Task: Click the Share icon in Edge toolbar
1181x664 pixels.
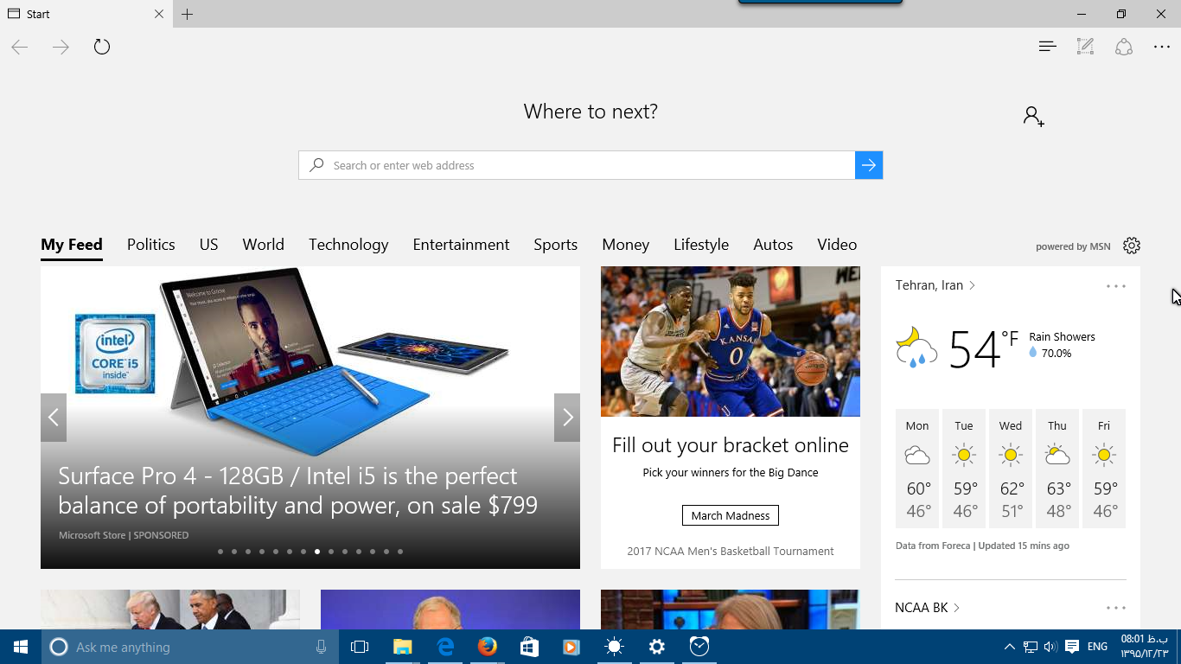Action: point(1124,47)
